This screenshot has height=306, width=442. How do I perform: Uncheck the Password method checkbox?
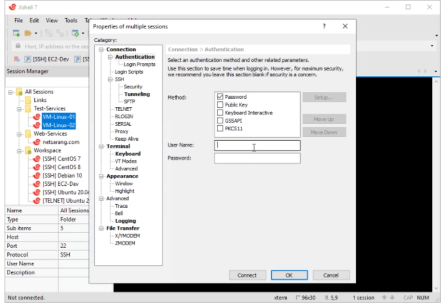220,97
